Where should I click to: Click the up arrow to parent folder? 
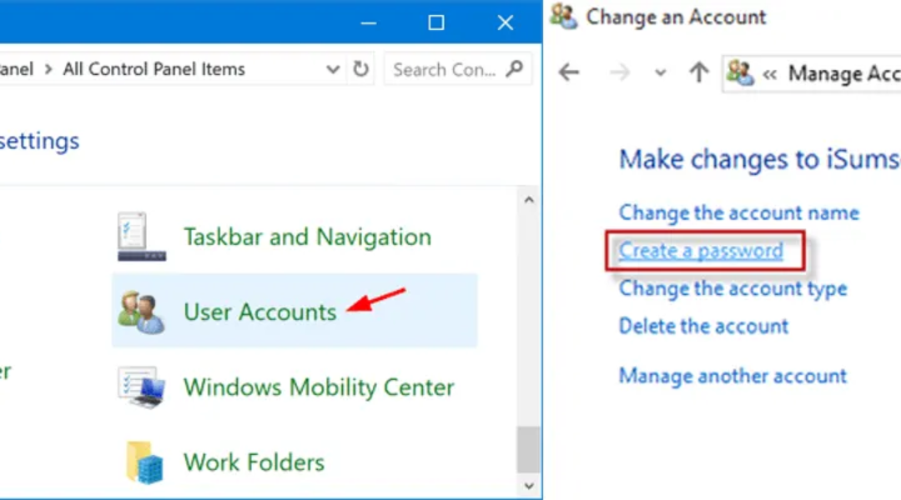point(698,73)
